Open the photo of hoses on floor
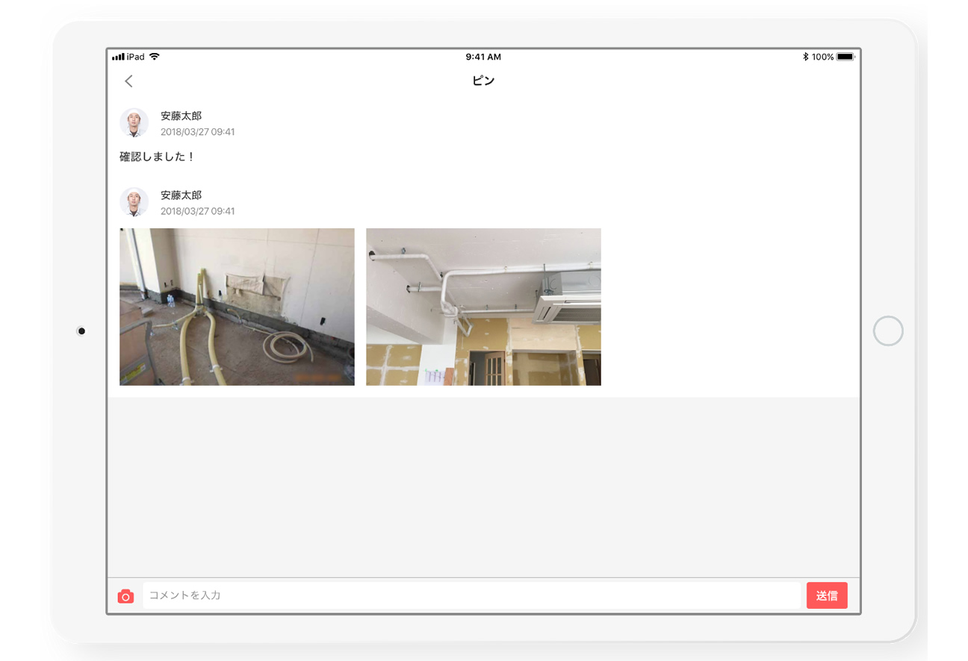The width and height of the screenshot is (968, 661). point(237,307)
